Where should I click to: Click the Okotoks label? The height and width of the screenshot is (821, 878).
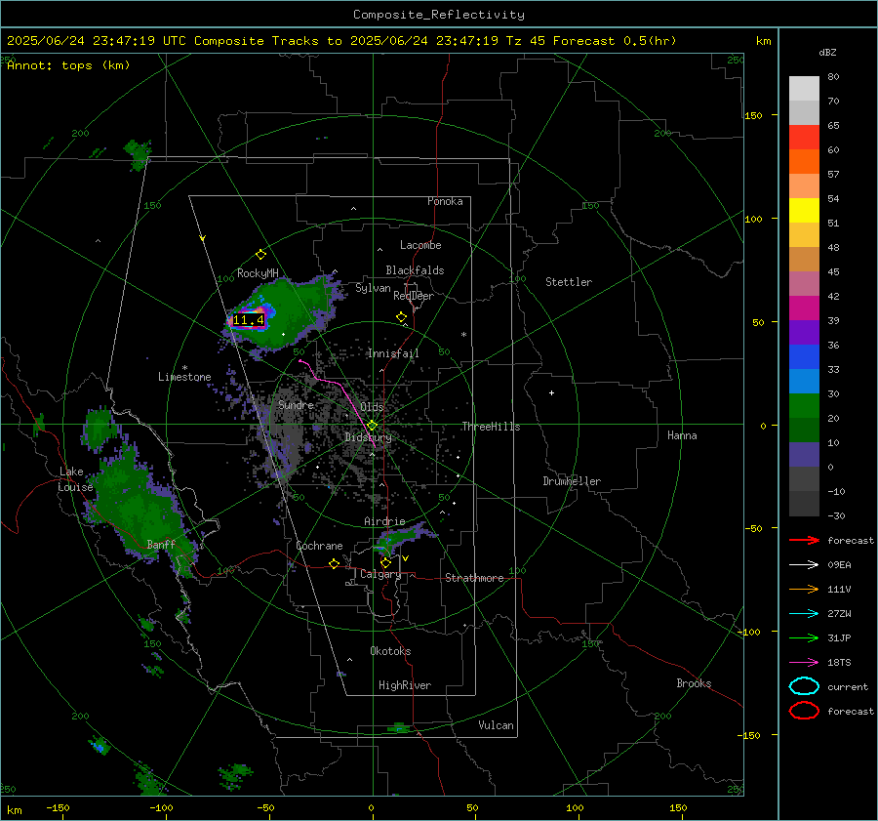click(x=390, y=651)
